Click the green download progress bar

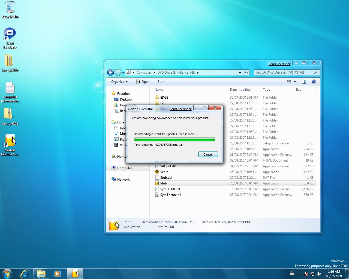tap(174, 139)
